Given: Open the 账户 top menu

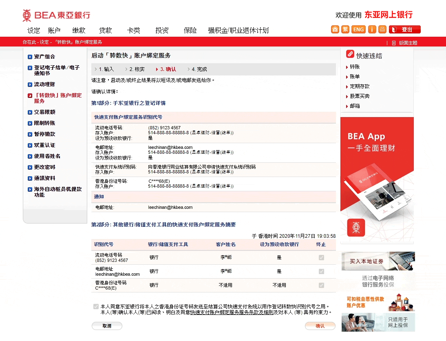Looking at the screenshot, I should [54, 31].
